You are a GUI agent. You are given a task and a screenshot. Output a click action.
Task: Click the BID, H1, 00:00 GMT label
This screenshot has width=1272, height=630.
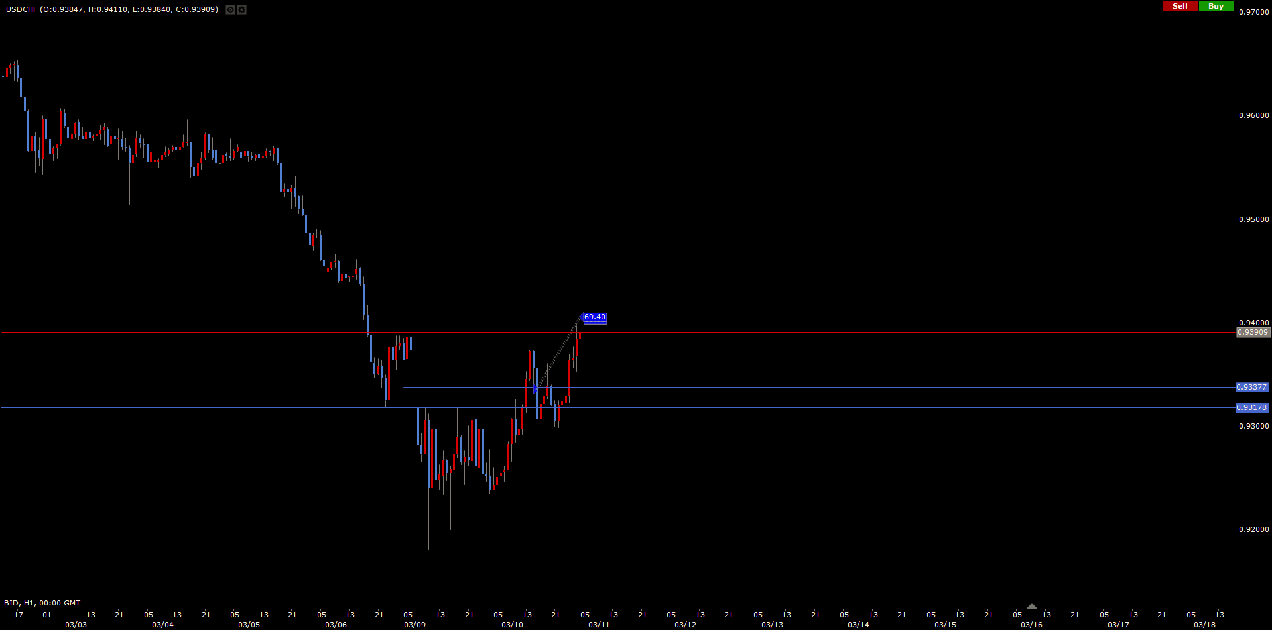[x=42, y=603]
